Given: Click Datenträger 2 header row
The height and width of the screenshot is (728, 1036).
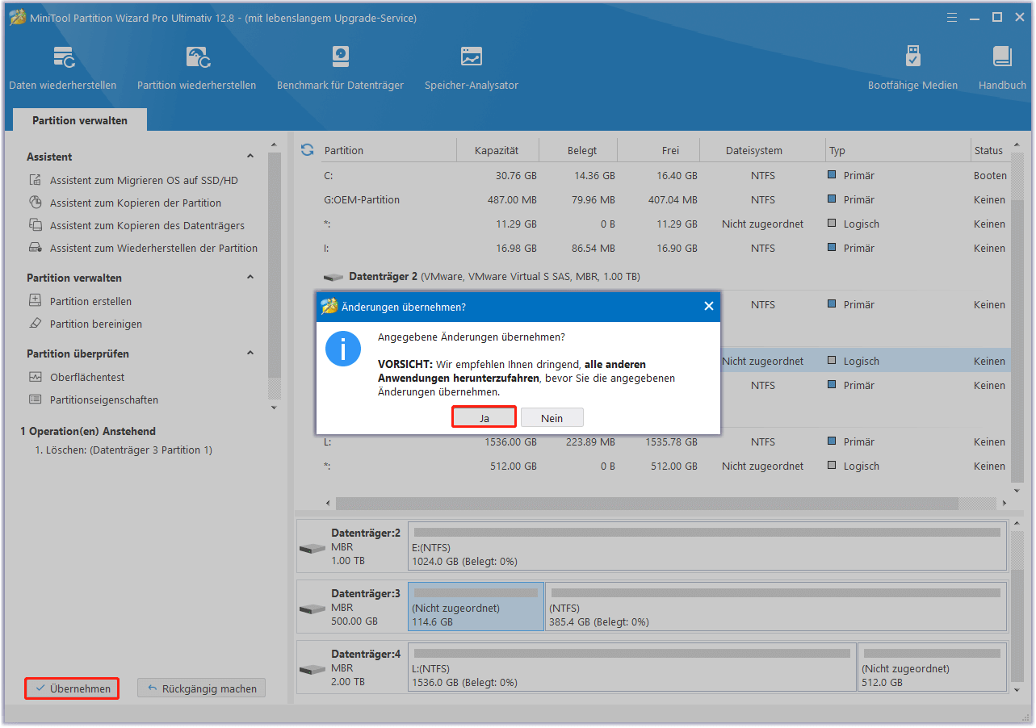Looking at the screenshot, I should (665, 276).
